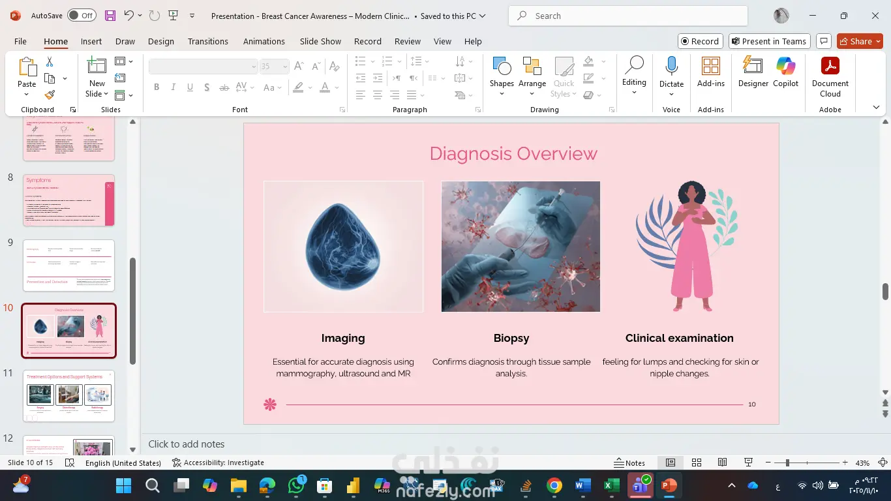Click Accessibility: Investigate in status bar
This screenshot has width=891, height=501.
(218, 463)
